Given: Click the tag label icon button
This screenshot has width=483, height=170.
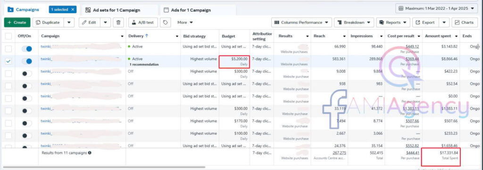Looking at the screenshot, I should 166,23.
